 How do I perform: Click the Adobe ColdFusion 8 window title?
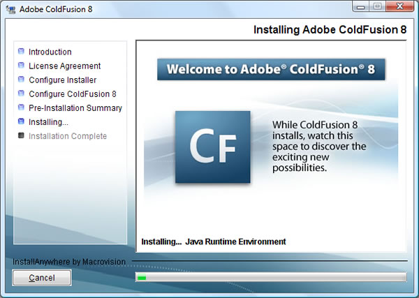click(56, 9)
